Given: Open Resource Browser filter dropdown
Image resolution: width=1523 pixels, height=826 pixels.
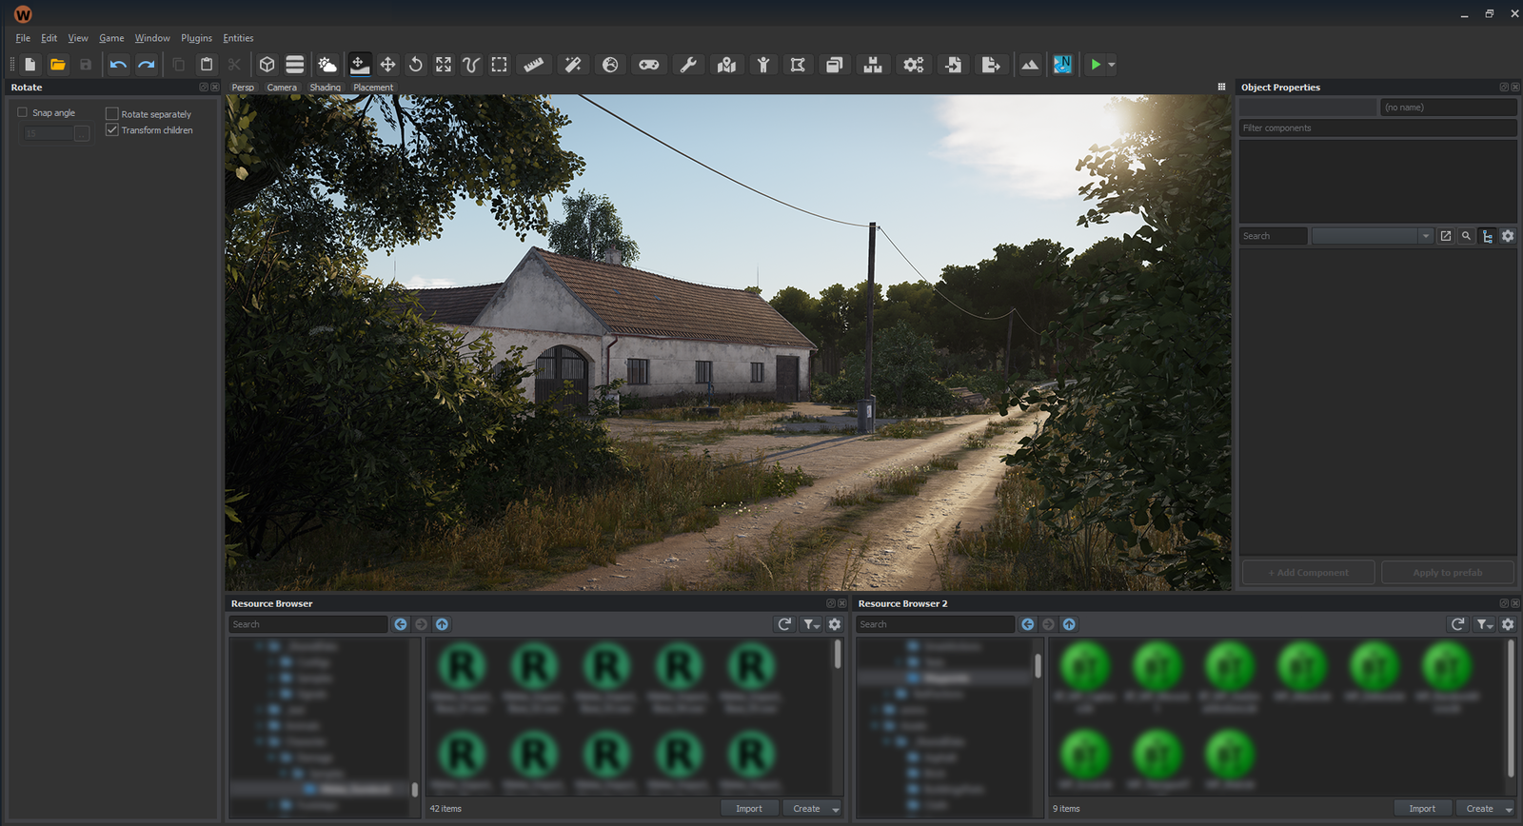Looking at the screenshot, I should (x=811, y=624).
